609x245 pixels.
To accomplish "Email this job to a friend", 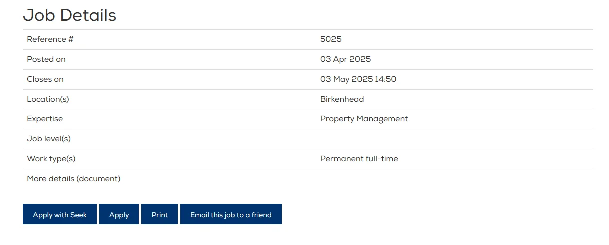I will tap(231, 214).
